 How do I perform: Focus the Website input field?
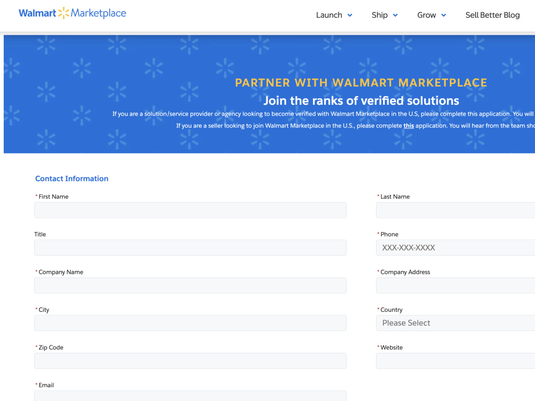455,361
